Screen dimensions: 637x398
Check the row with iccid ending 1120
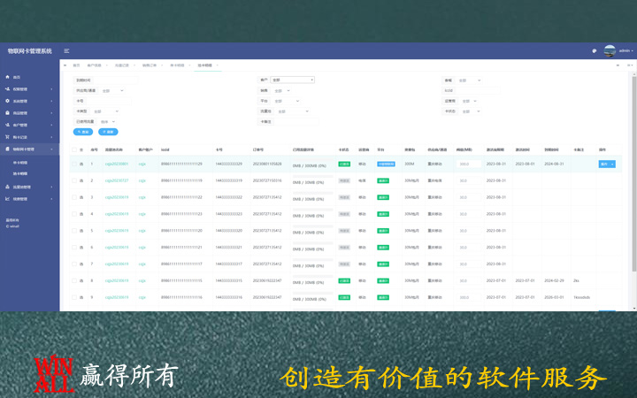coord(74,231)
